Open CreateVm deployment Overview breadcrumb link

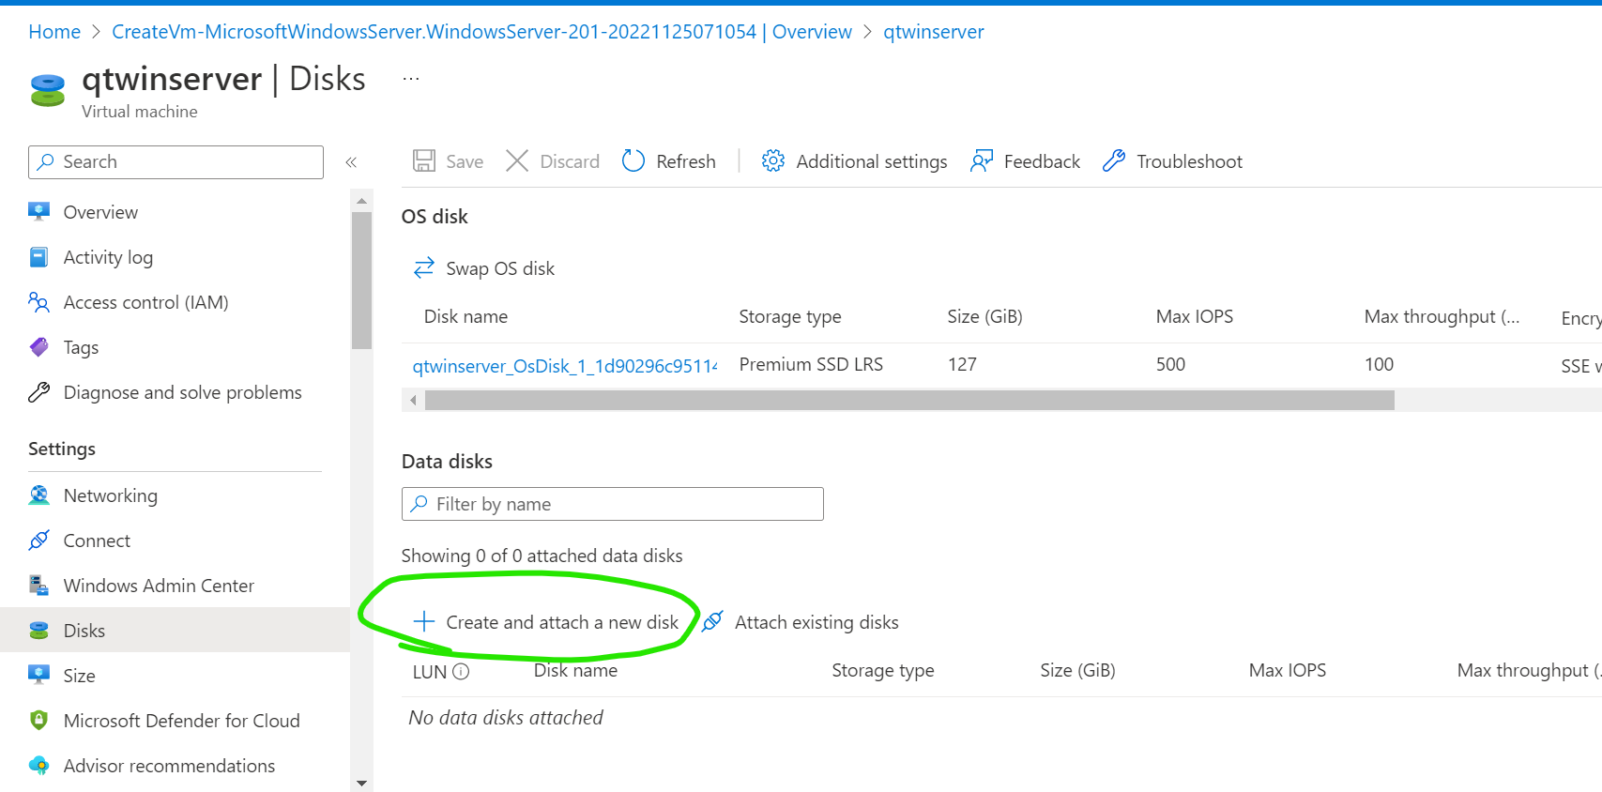click(x=481, y=32)
